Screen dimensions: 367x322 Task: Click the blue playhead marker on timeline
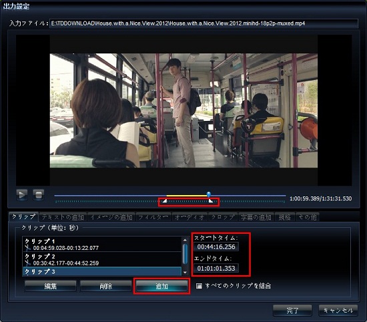click(x=209, y=194)
